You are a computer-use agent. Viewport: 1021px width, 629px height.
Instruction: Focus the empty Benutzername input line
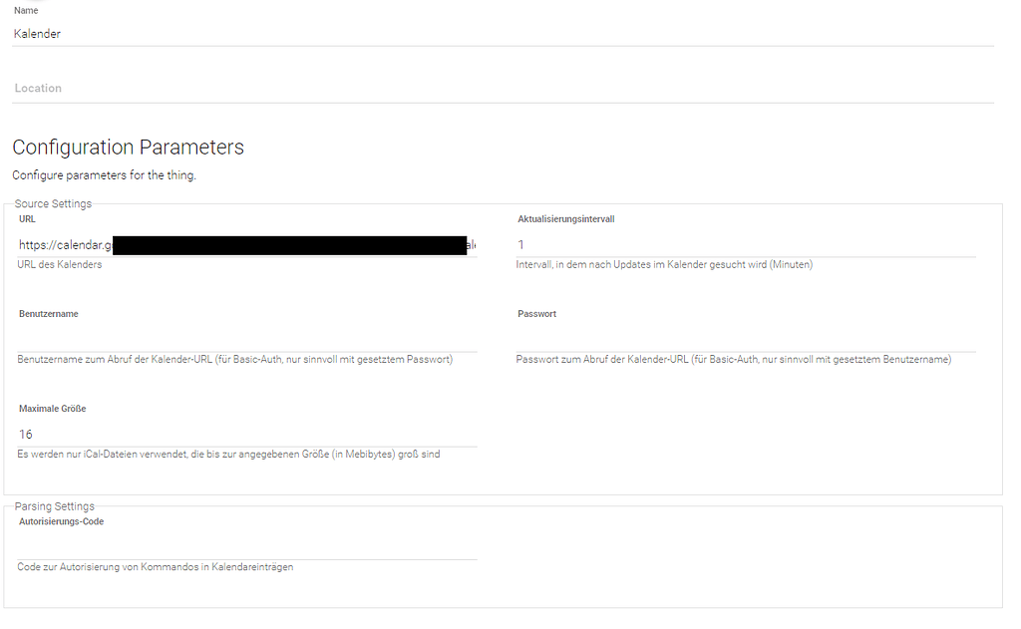point(247,340)
